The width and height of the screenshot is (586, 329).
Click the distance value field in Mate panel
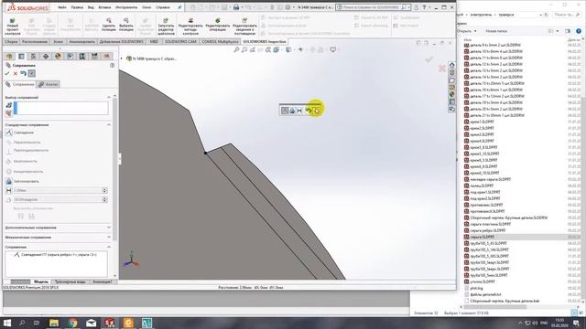[58, 191]
